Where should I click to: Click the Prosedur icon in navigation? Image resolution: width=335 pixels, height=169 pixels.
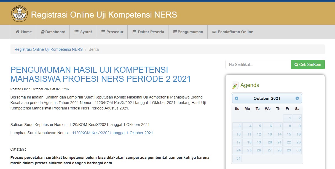103,32
